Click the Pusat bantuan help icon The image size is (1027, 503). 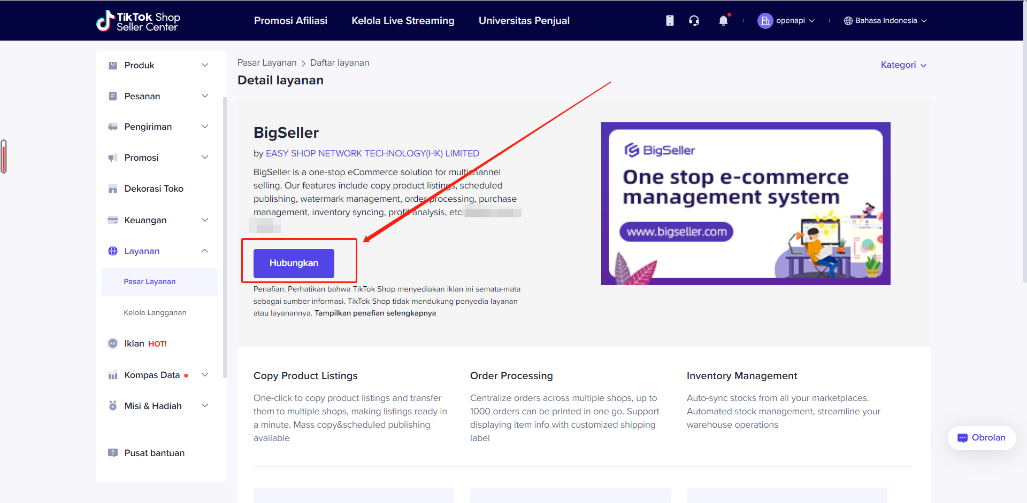click(113, 453)
